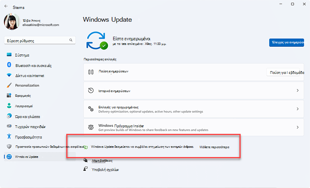Click the Προσβασιμότητα accessibility icon
The width and height of the screenshot is (310, 188).
click(9, 136)
